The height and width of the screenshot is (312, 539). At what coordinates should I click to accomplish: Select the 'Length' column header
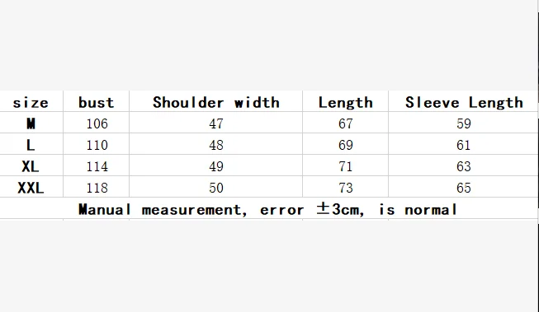pyautogui.click(x=346, y=103)
